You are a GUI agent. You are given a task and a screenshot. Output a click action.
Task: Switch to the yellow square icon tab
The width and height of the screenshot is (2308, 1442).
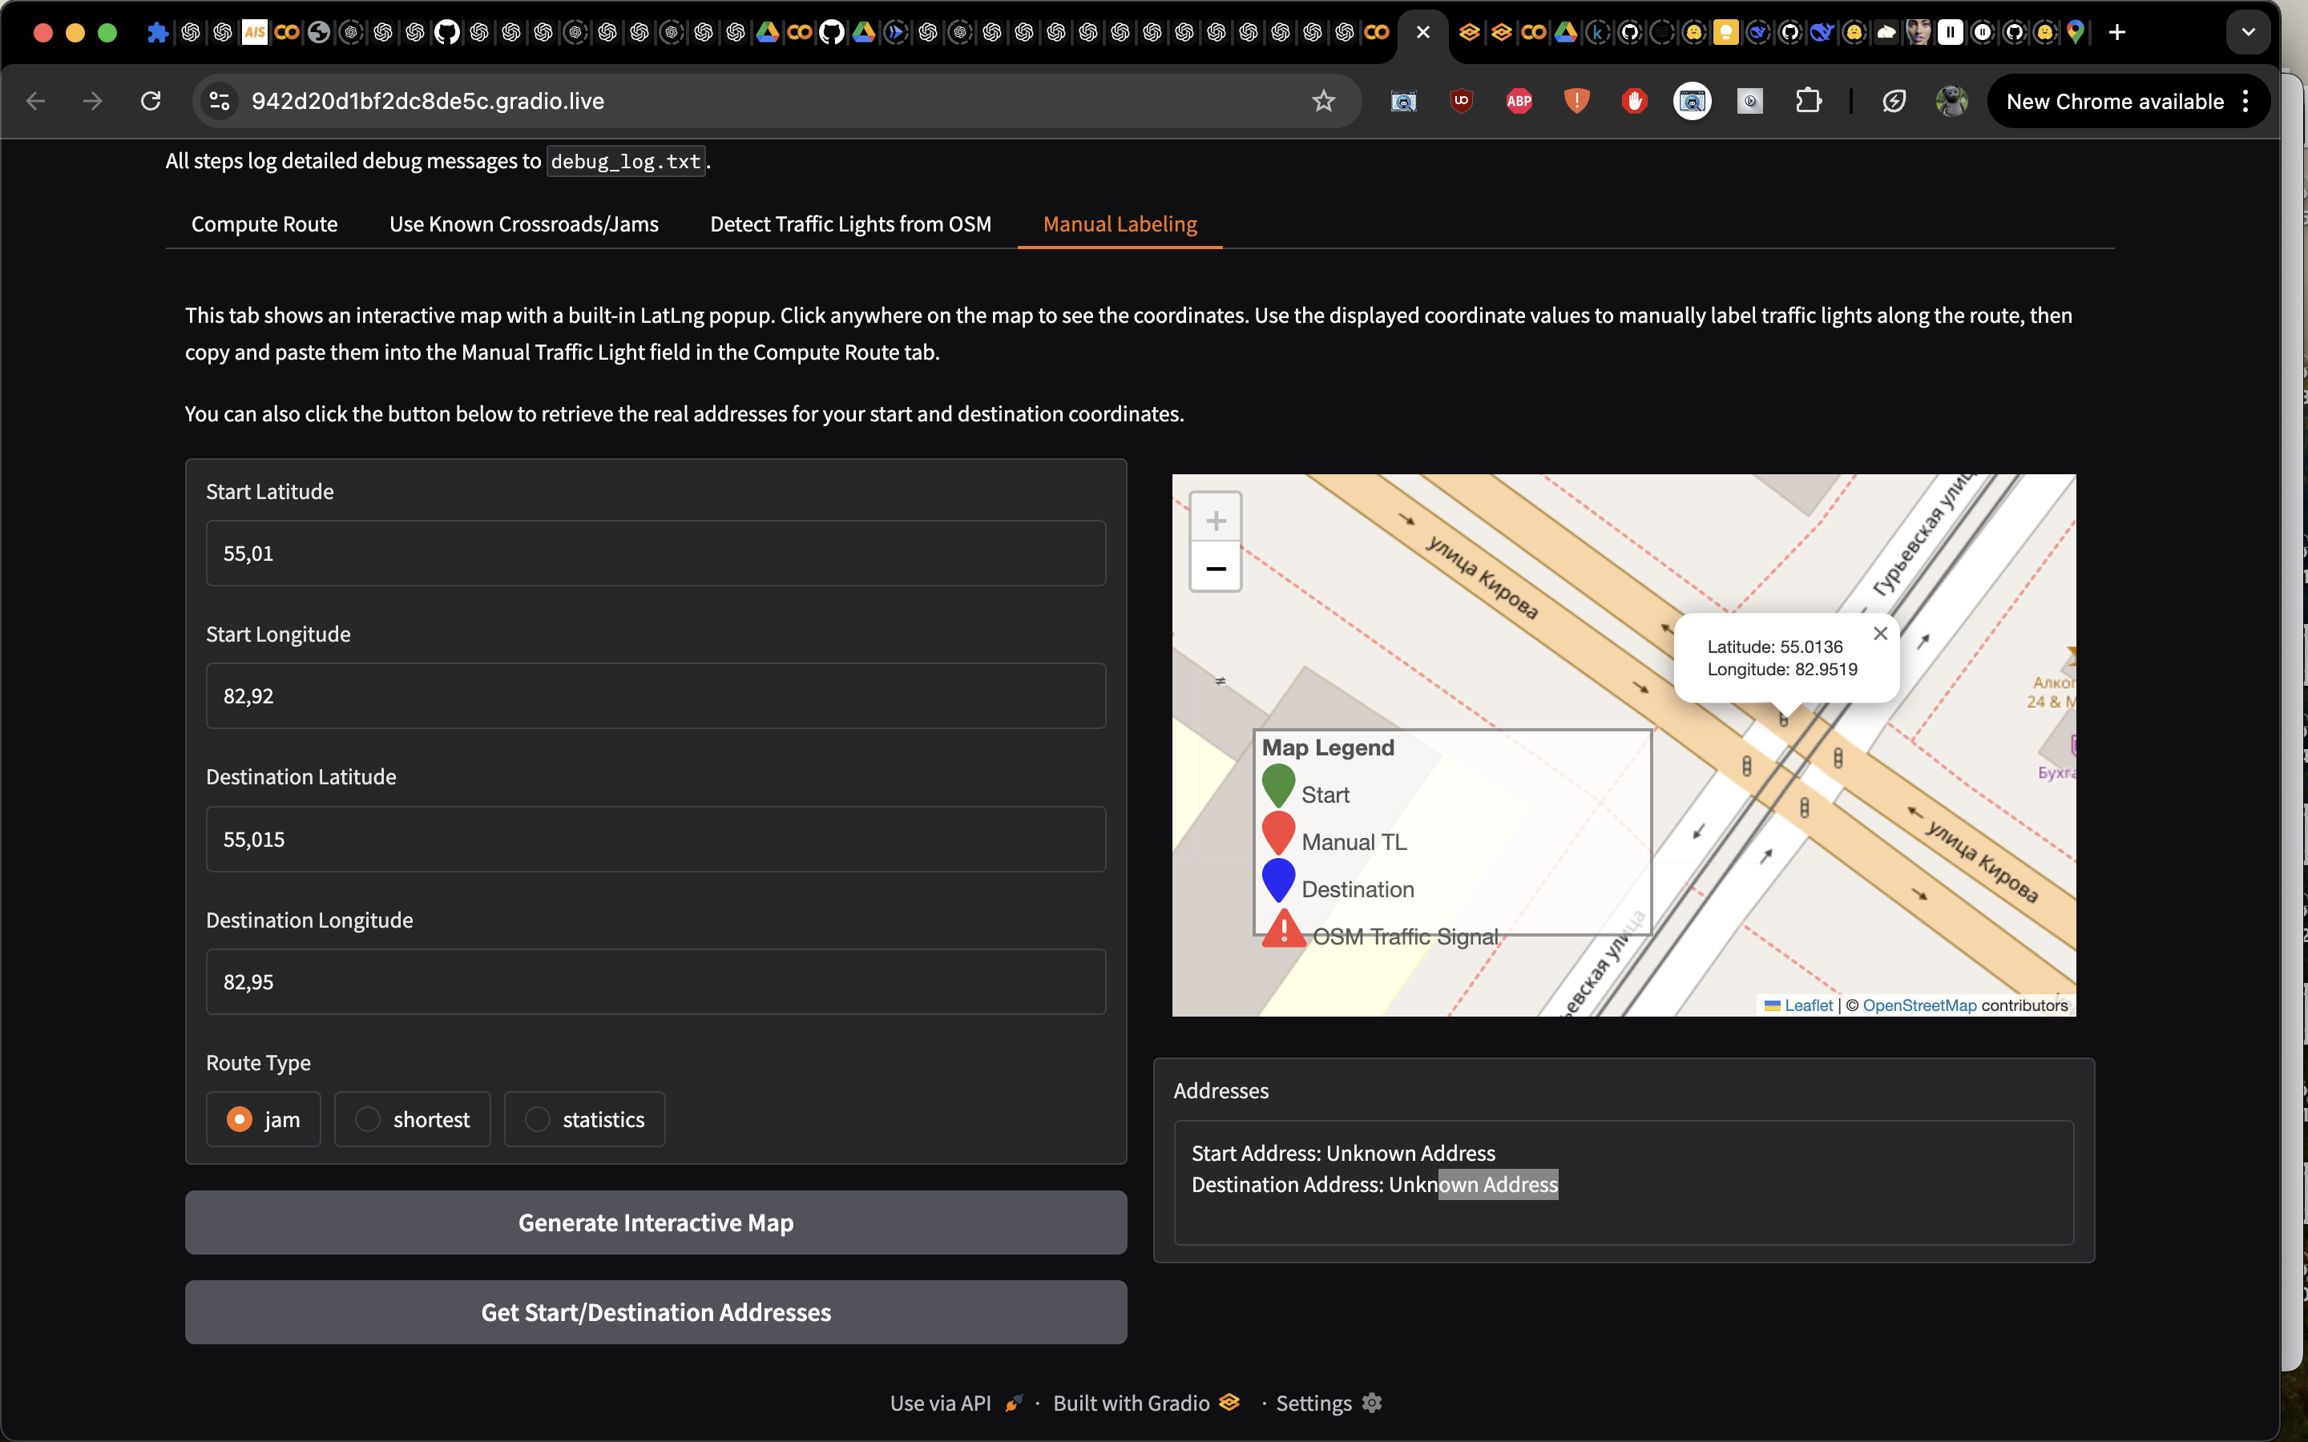[1725, 32]
